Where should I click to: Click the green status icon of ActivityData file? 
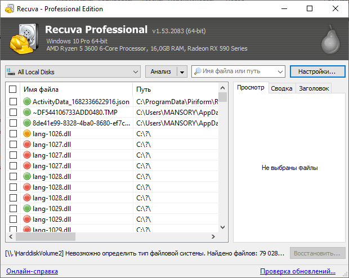pos(26,102)
